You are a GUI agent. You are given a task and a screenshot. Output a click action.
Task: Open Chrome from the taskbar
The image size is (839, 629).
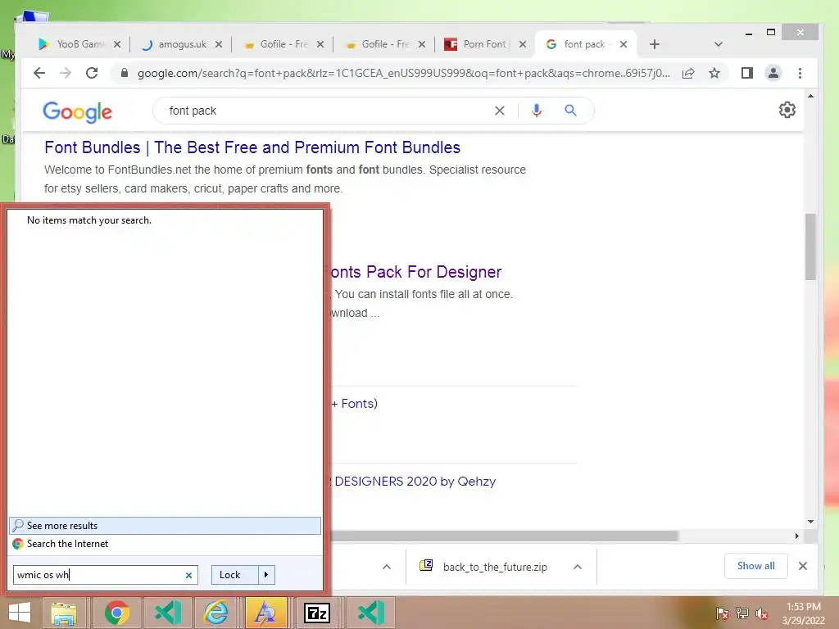pos(116,613)
